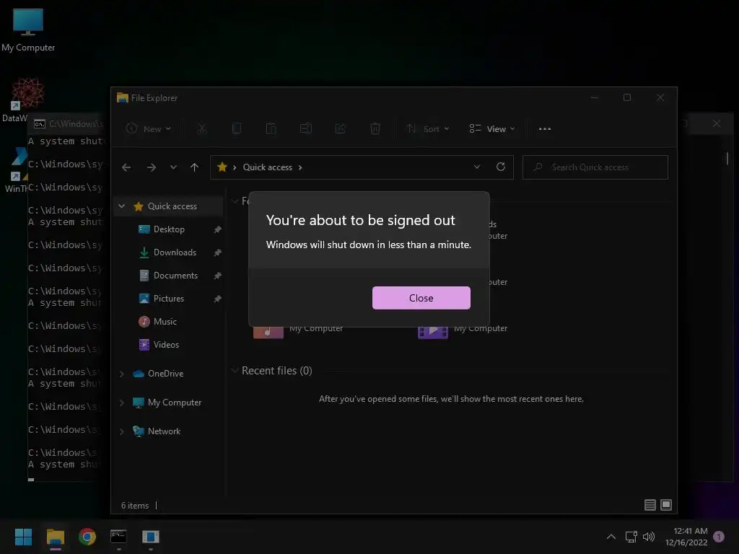
Task: Close the sign-out warning dialog
Action: coord(421,298)
